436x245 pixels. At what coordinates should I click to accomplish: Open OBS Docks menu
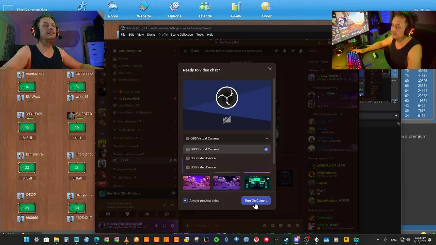point(151,35)
